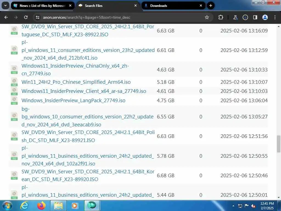This screenshot has height=211, width=281.
Task: Open Win11_24H2_Pro_Chinese_Simplified_Arm64.iso link
Action: pos(76,82)
